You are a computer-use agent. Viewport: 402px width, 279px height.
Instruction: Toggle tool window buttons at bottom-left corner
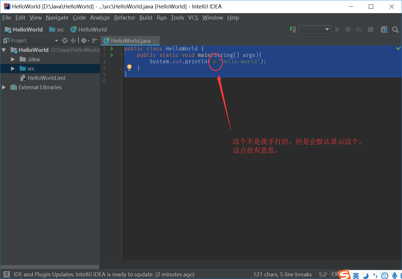click(x=6, y=274)
